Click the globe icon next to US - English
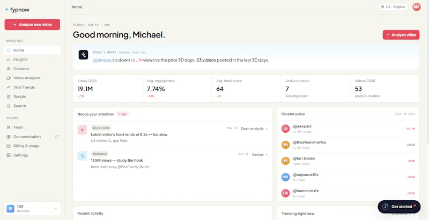 click(382, 7)
